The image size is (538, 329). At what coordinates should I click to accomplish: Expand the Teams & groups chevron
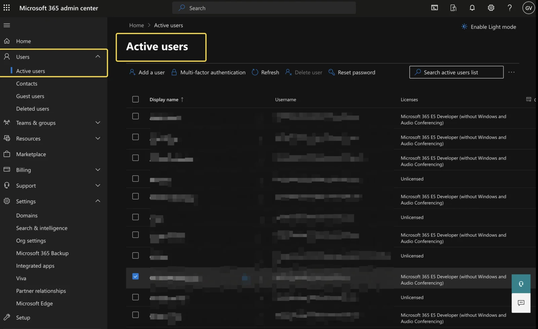click(98, 123)
